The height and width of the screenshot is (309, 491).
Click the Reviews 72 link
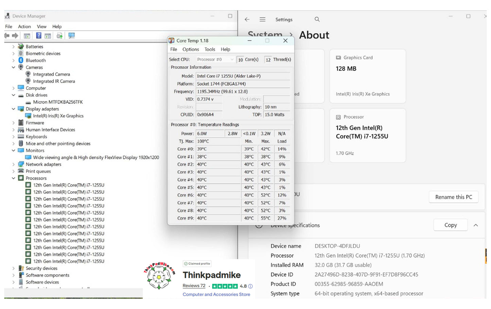tap(194, 286)
